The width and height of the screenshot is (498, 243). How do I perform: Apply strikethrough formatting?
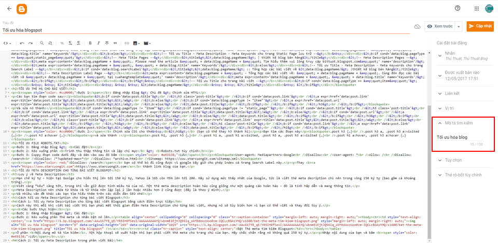coord(107,43)
